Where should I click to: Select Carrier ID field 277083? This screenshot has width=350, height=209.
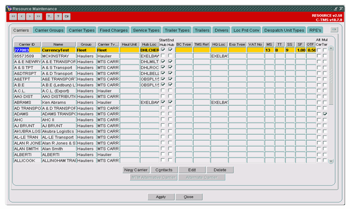pos(27,50)
